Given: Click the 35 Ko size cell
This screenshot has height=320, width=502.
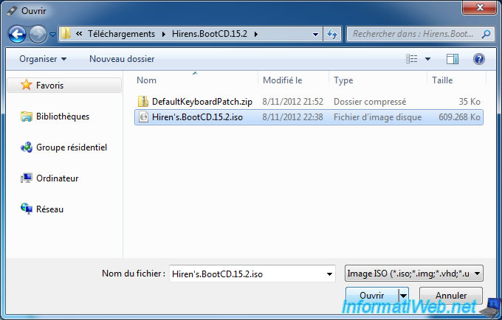Looking at the screenshot, I should 470,102.
